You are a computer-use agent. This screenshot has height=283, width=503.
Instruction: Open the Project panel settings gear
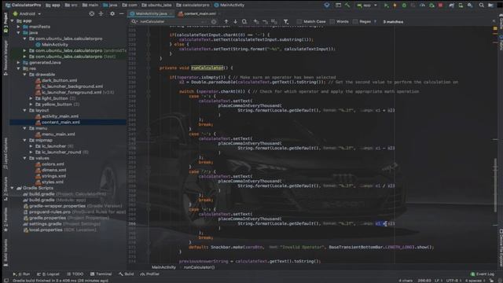(x=112, y=14)
